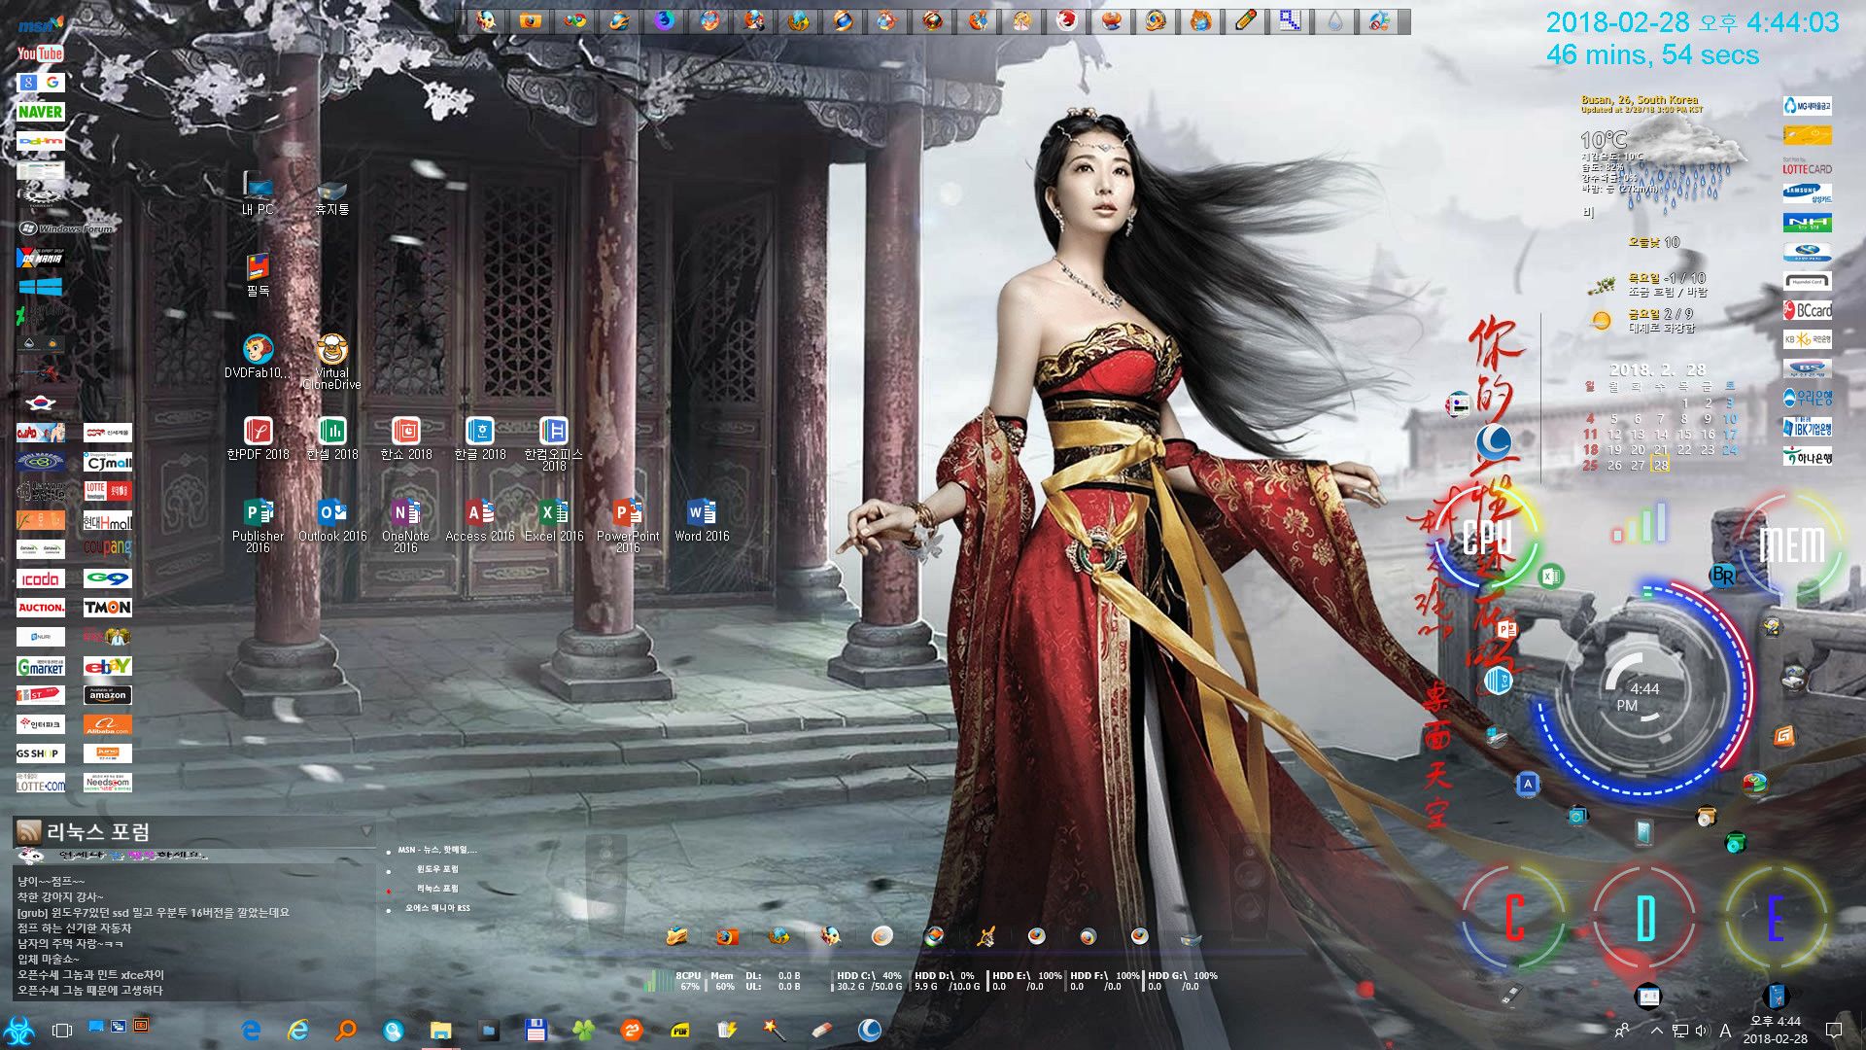Open feed post '착한 강아지 강사~'
This screenshot has width=1866, height=1050.
pyautogui.click(x=60, y=896)
